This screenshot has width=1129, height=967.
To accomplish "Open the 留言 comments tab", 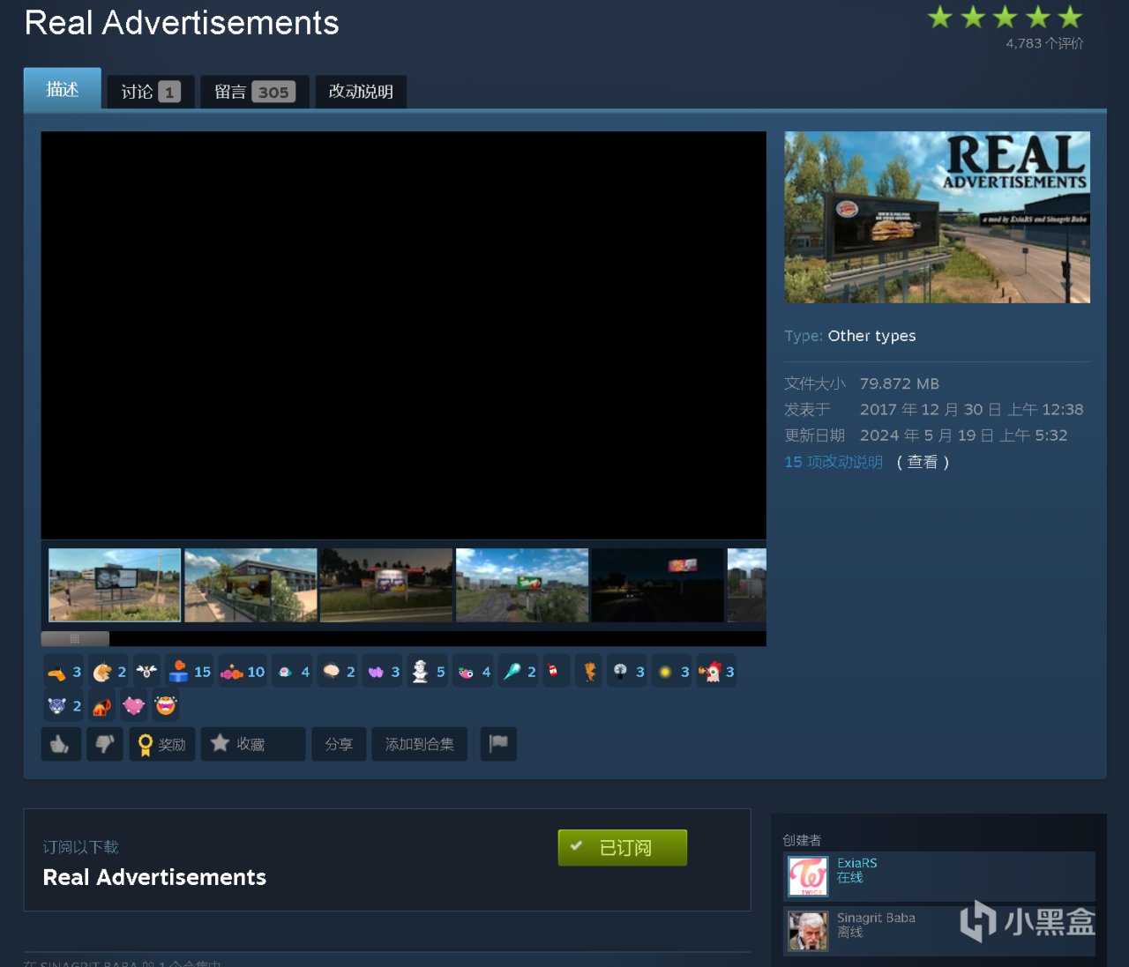I will [255, 92].
